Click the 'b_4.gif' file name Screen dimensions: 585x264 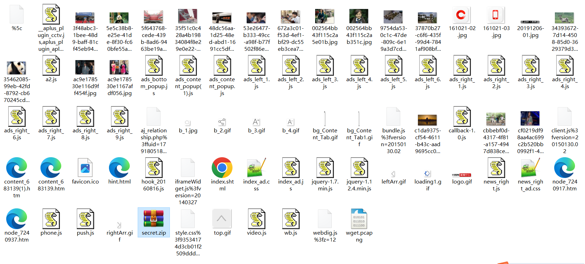coord(291,131)
